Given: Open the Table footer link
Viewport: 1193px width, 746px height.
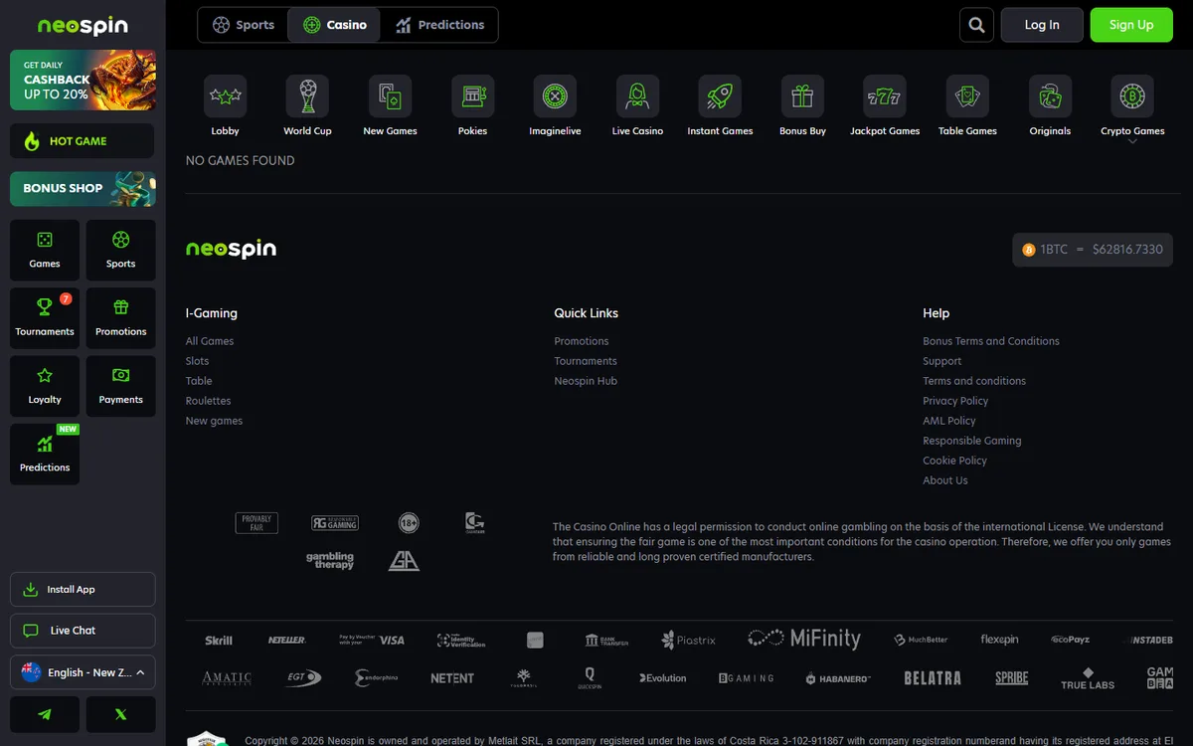Looking at the screenshot, I should click(x=199, y=381).
